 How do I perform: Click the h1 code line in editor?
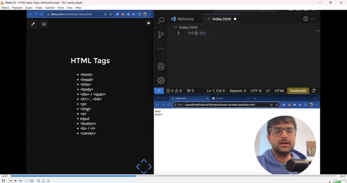[x=197, y=33]
